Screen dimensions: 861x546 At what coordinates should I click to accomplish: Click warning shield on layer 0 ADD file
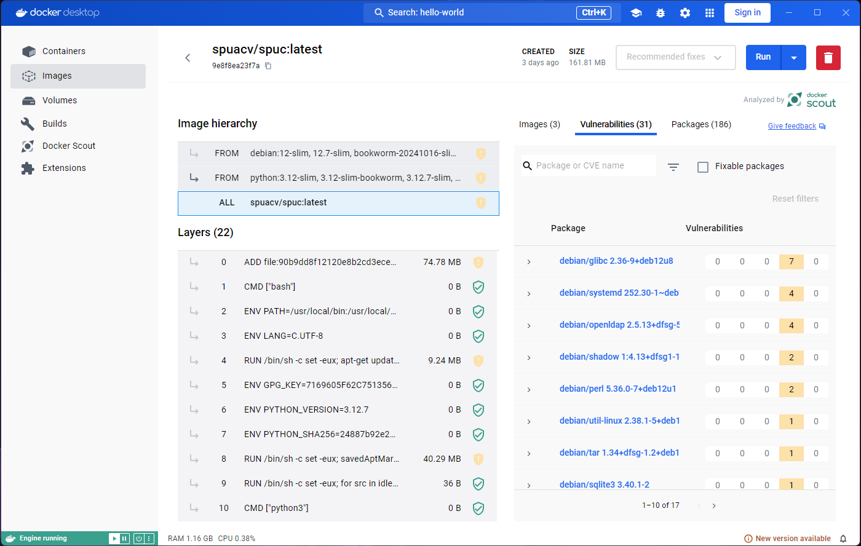pyautogui.click(x=478, y=262)
